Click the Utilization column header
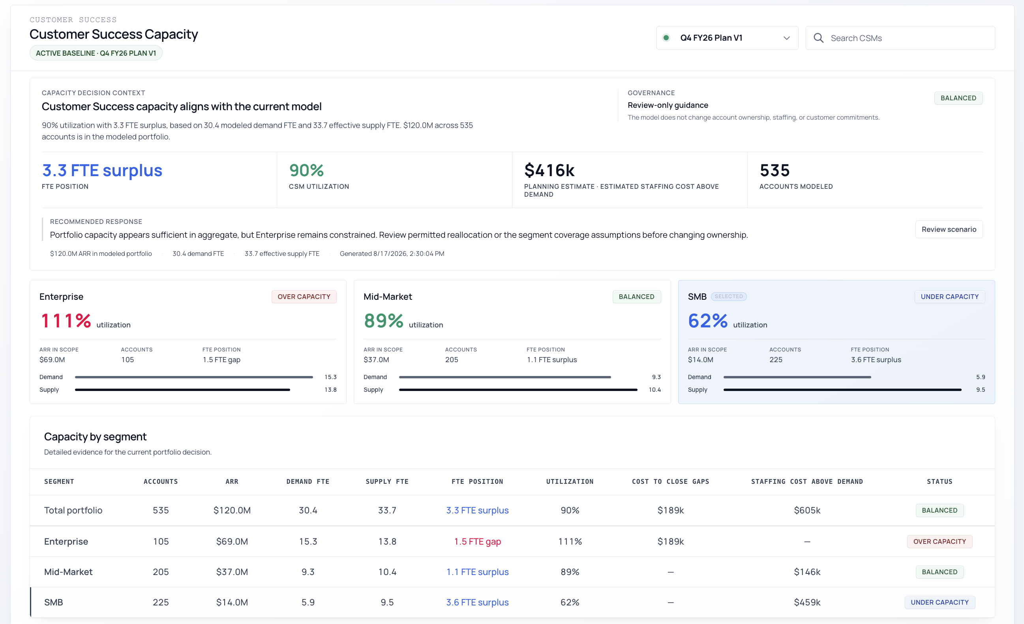Screen dimensions: 1024x624 [570, 481]
